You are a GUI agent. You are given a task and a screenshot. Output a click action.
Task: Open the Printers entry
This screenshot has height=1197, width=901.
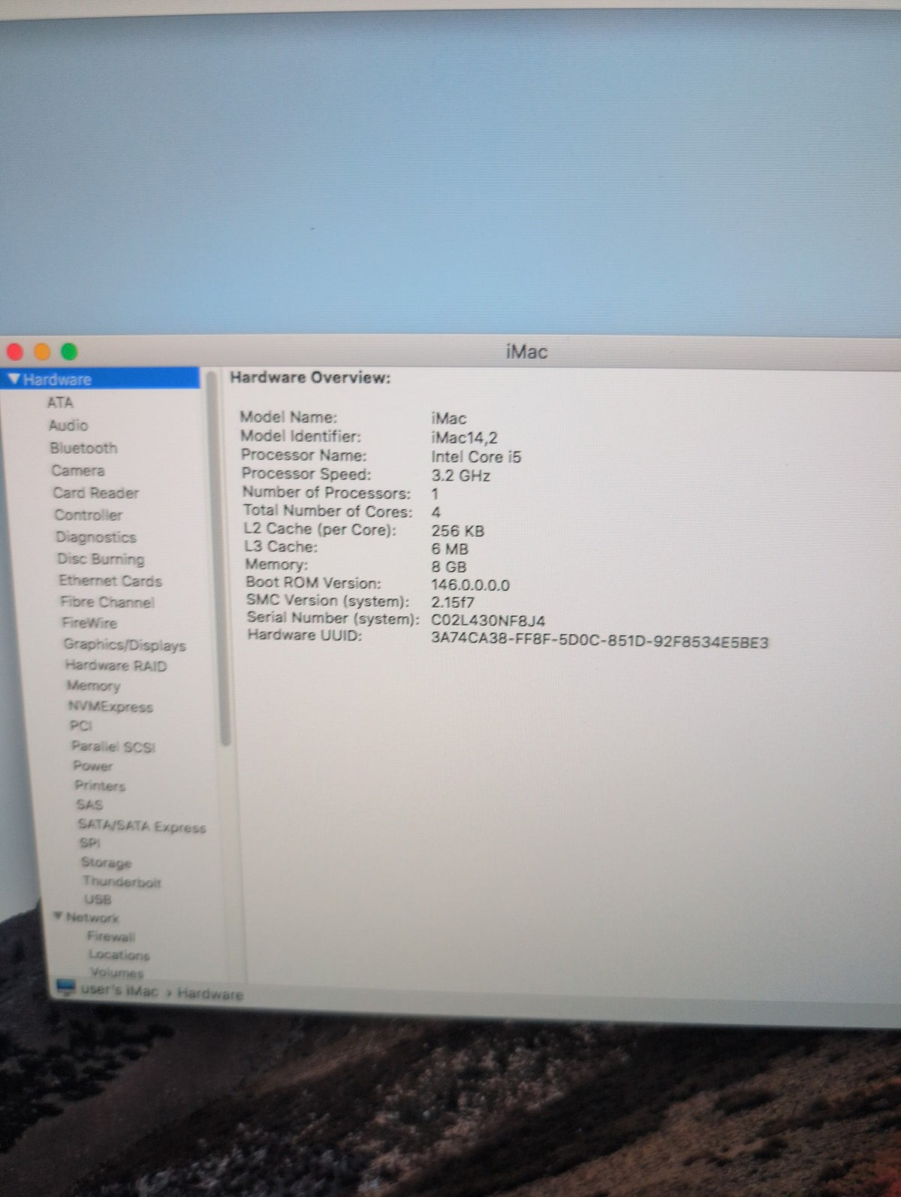tap(100, 785)
